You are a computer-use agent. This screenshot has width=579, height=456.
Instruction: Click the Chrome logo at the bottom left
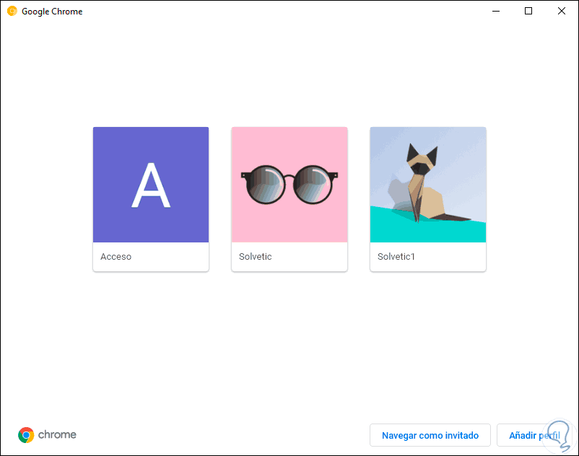47,434
